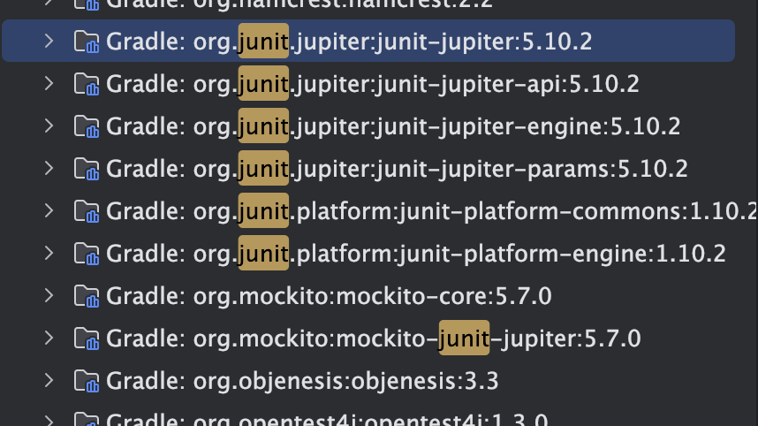Viewport: 758px width, 426px height.
Task: Click library icon of objenesis:3.3 row
Action: point(87,381)
